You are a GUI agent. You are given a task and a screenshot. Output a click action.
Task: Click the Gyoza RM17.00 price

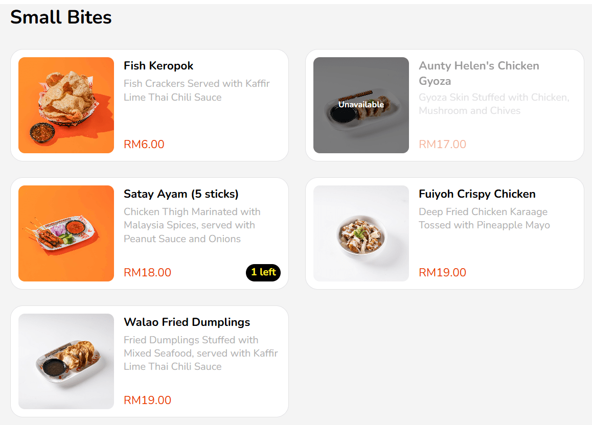point(442,145)
